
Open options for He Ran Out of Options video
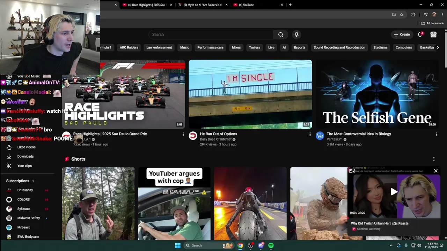(310, 134)
